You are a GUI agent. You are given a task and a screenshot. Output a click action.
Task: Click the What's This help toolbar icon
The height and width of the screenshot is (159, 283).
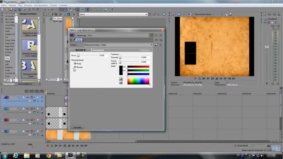pyautogui.click(x=111, y=10)
